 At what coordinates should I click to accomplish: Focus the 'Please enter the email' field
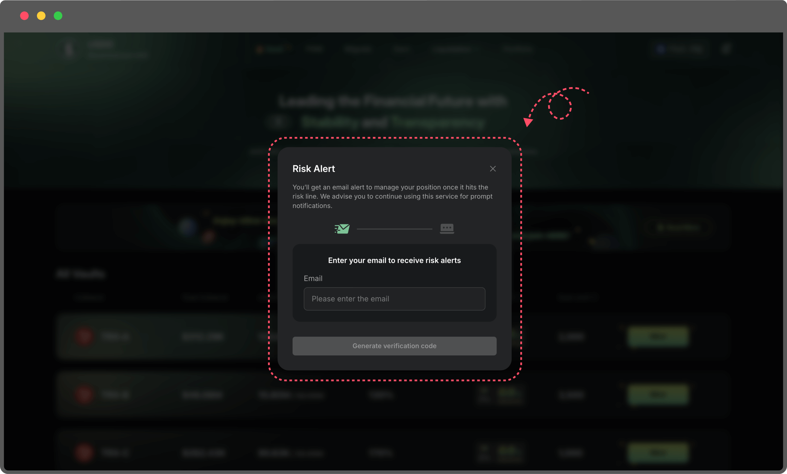[x=395, y=299]
